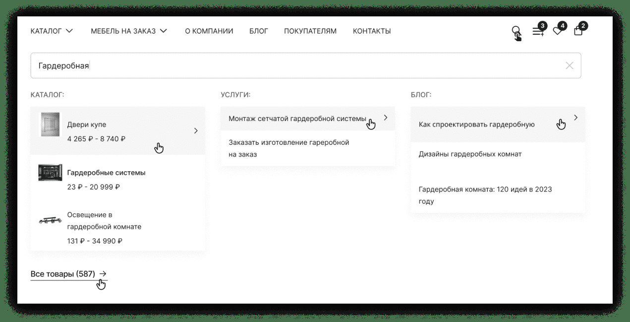The image size is (630, 322).
Task: Go to the Блог menu item
Action: point(259,31)
